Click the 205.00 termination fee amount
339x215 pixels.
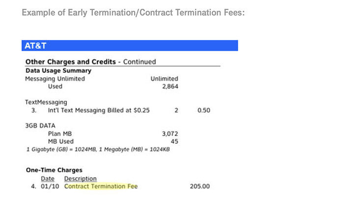point(200,186)
